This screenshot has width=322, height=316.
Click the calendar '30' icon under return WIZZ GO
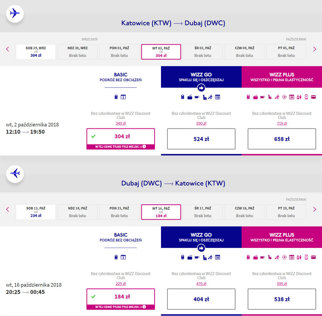(218, 257)
